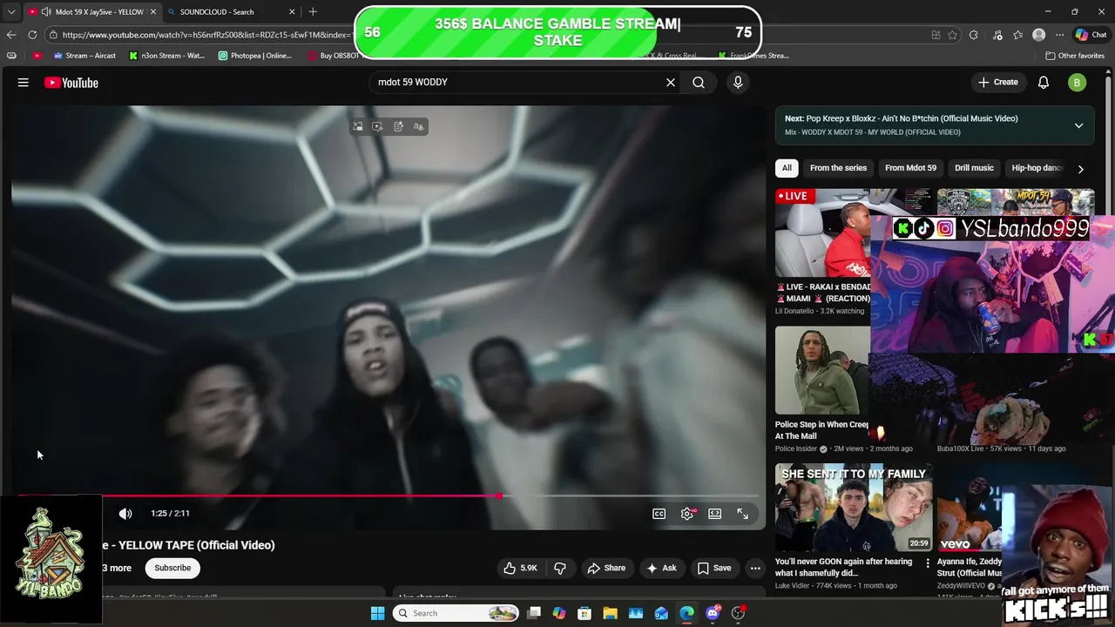This screenshot has width=1115, height=627.
Task: Mute the video with the volume icon
Action: pos(125,514)
